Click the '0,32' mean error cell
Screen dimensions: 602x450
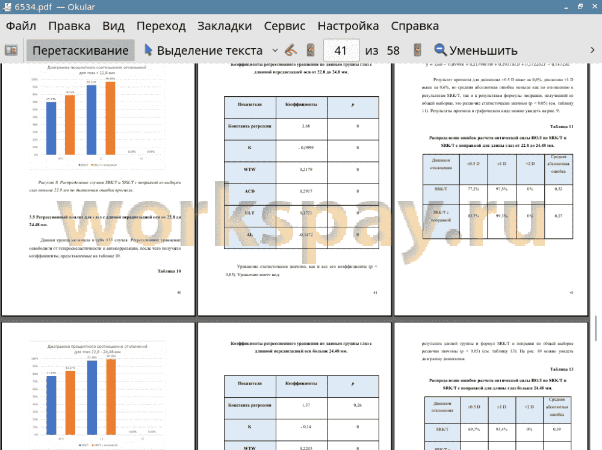coord(559,194)
